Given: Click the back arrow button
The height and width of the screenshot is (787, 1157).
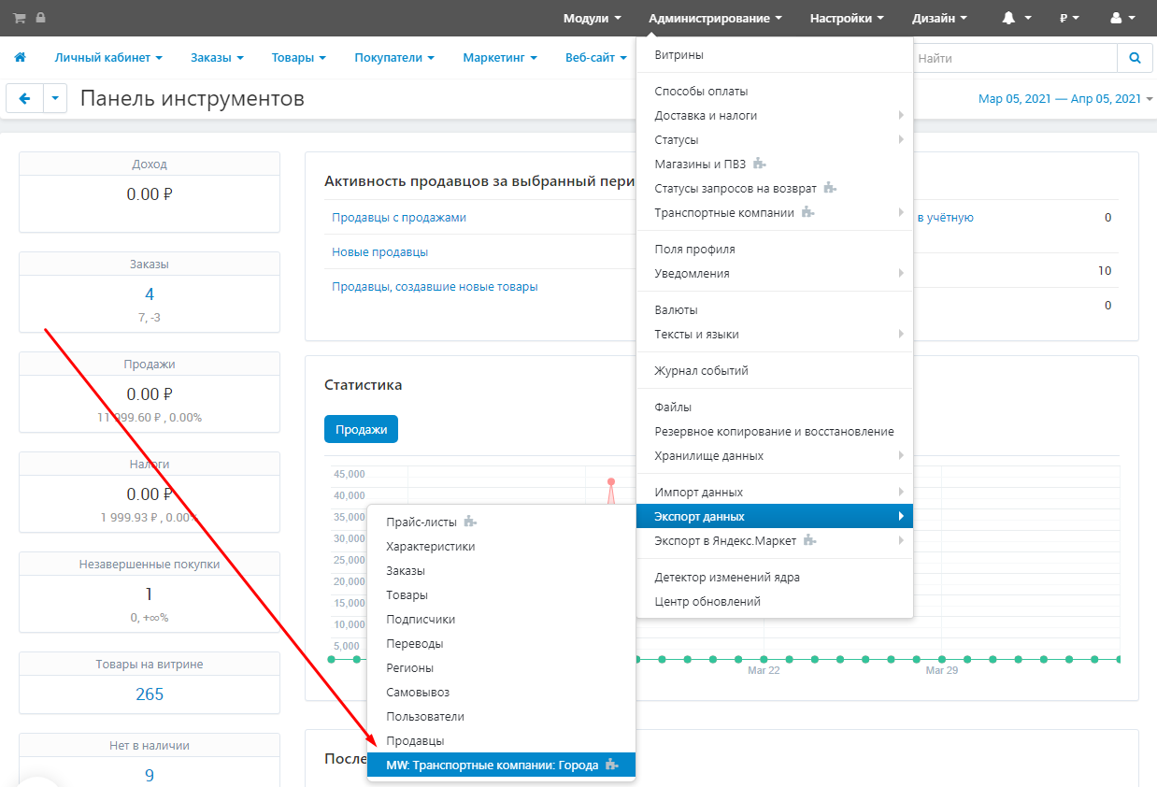Looking at the screenshot, I should (25, 98).
